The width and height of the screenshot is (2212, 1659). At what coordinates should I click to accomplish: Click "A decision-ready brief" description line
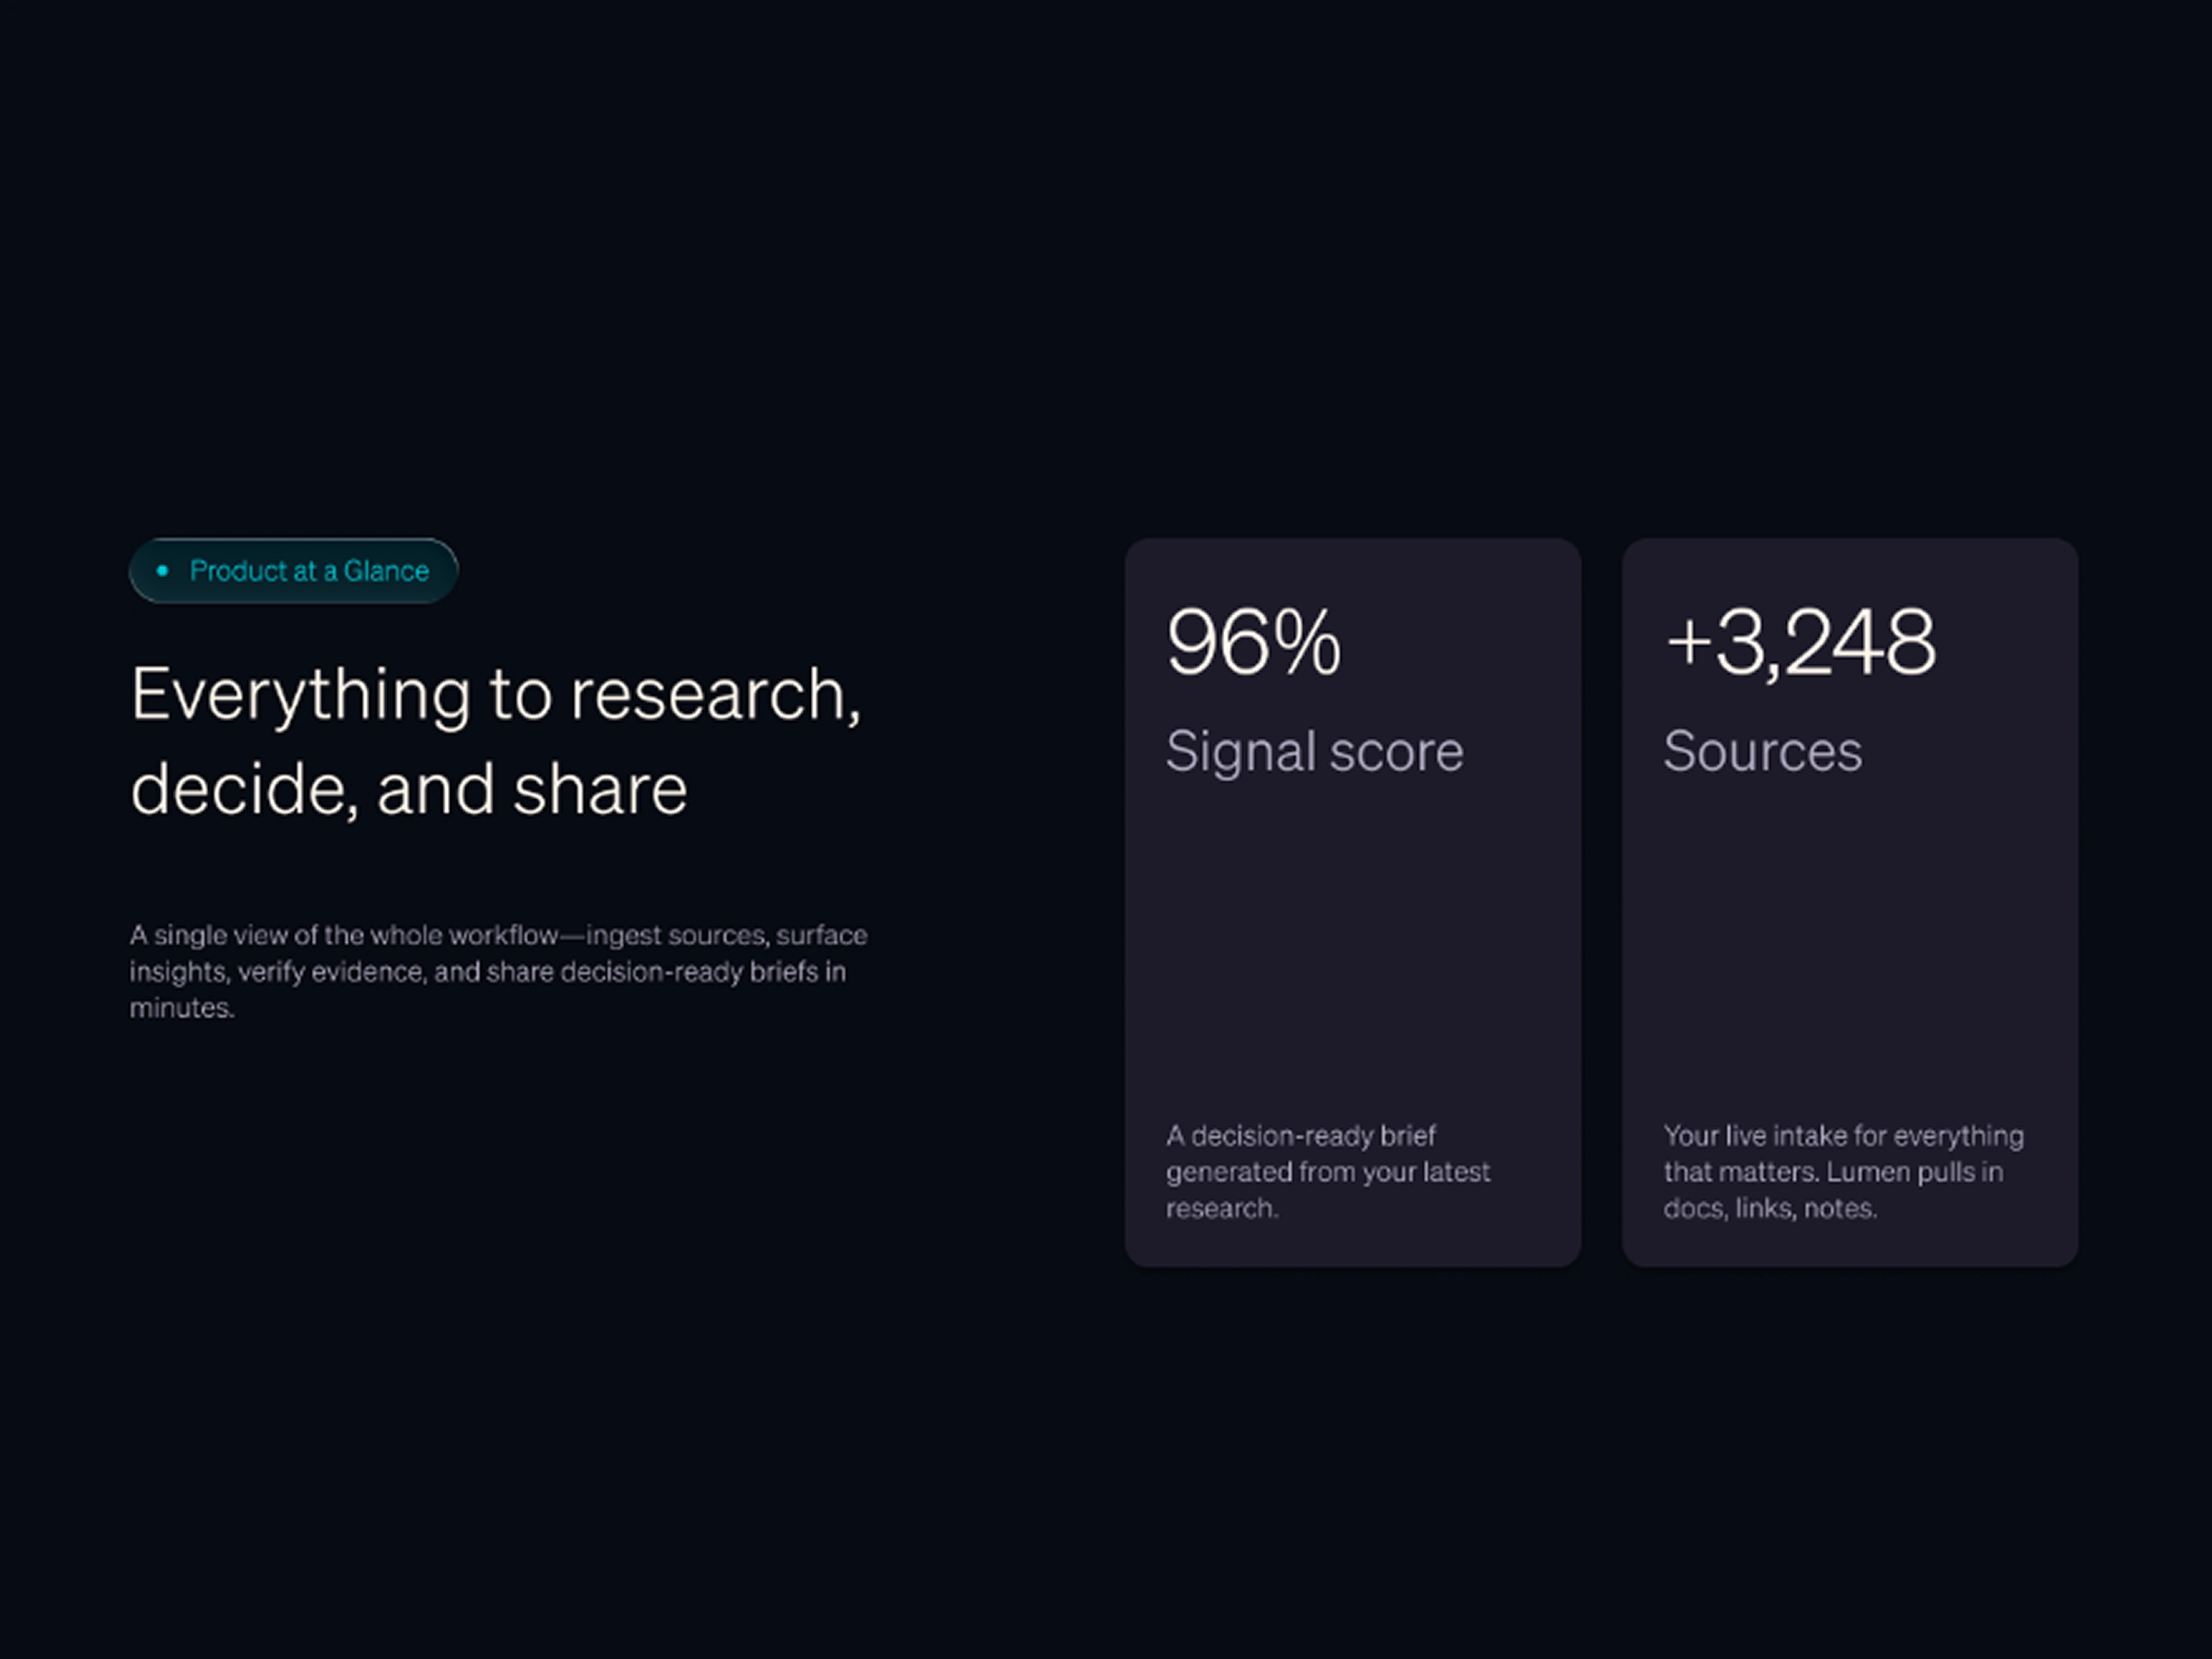(1300, 1136)
